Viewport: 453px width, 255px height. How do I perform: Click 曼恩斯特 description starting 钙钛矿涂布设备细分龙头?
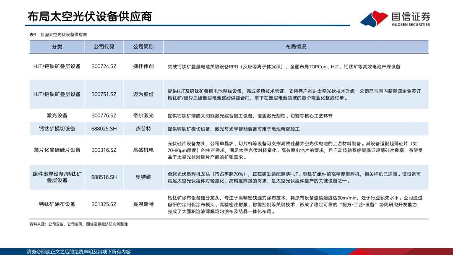click(295, 205)
